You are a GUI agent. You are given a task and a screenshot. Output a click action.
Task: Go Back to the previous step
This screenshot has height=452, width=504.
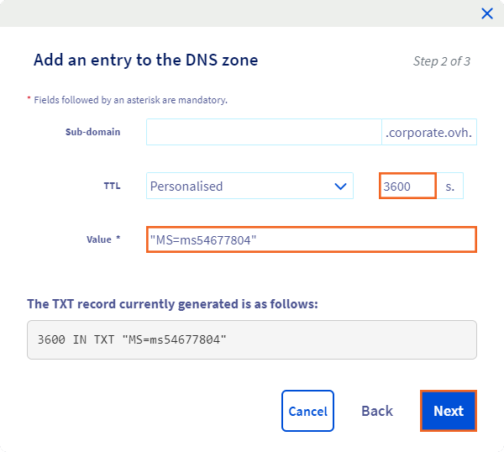[x=377, y=411]
